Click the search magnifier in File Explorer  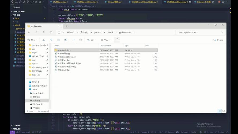[x=222, y=32]
